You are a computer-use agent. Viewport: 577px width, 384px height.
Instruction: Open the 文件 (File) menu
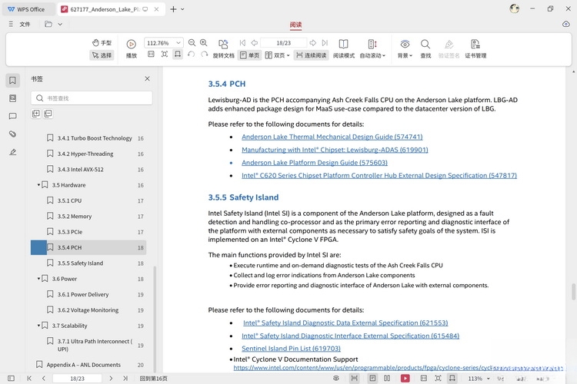[25, 25]
